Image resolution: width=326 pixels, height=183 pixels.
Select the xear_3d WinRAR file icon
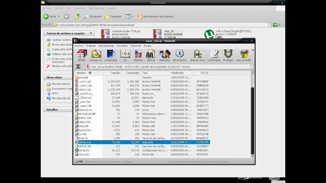pos(157,34)
